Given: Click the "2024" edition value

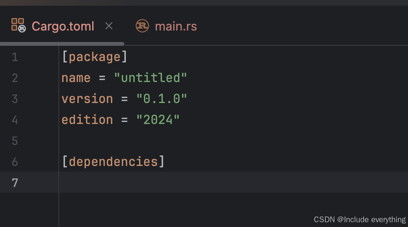Looking at the screenshot, I should (158, 120).
